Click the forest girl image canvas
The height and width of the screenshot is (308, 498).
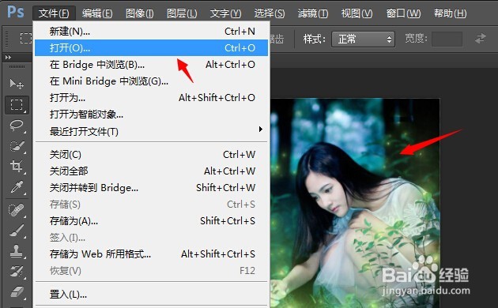[x=355, y=203]
